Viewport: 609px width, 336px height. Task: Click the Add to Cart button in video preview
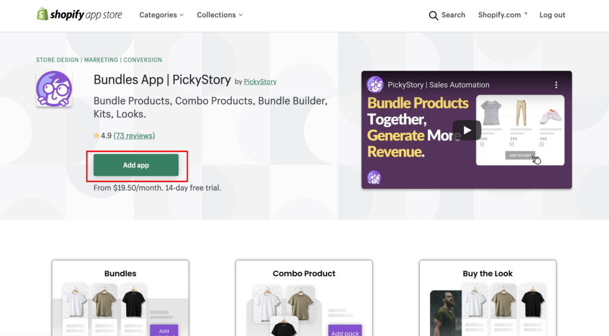pyautogui.click(x=520, y=156)
